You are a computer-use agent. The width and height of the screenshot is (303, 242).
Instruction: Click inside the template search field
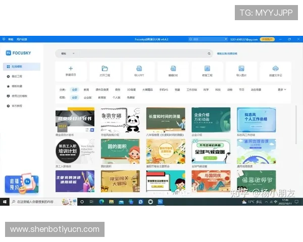(143, 53)
